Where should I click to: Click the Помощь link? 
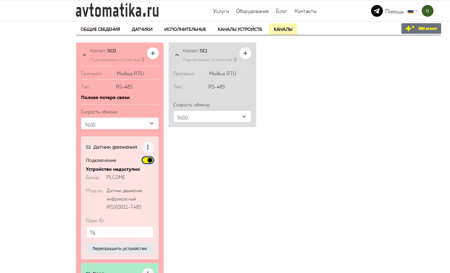(x=394, y=11)
